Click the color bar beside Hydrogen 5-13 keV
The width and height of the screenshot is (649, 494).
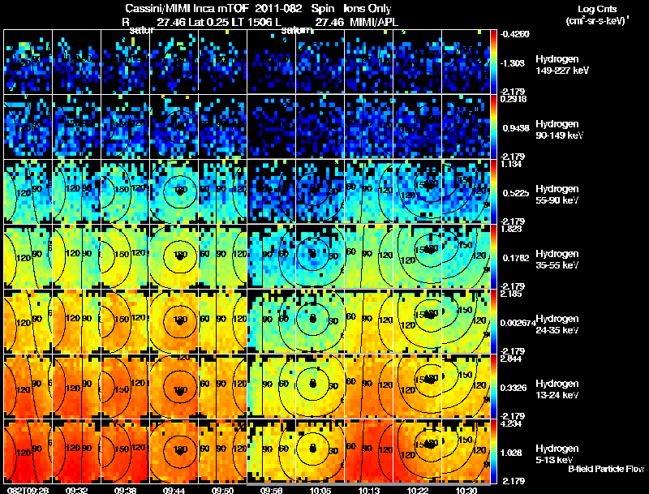click(493, 452)
